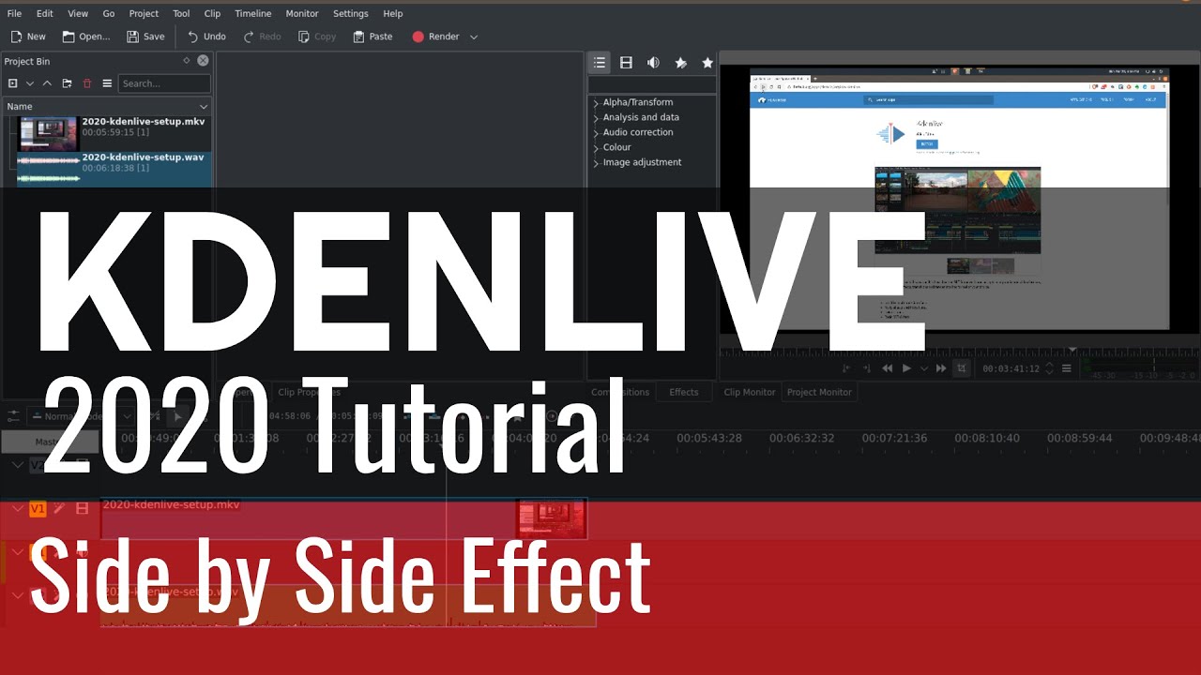This screenshot has width=1201, height=675.
Task: Expand the Image adjustment category
Action: [596, 163]
